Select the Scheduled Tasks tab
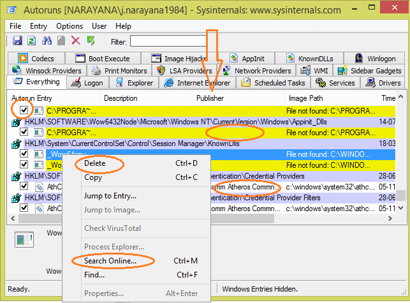Viewport: 410px width, 303px height. 273,83
